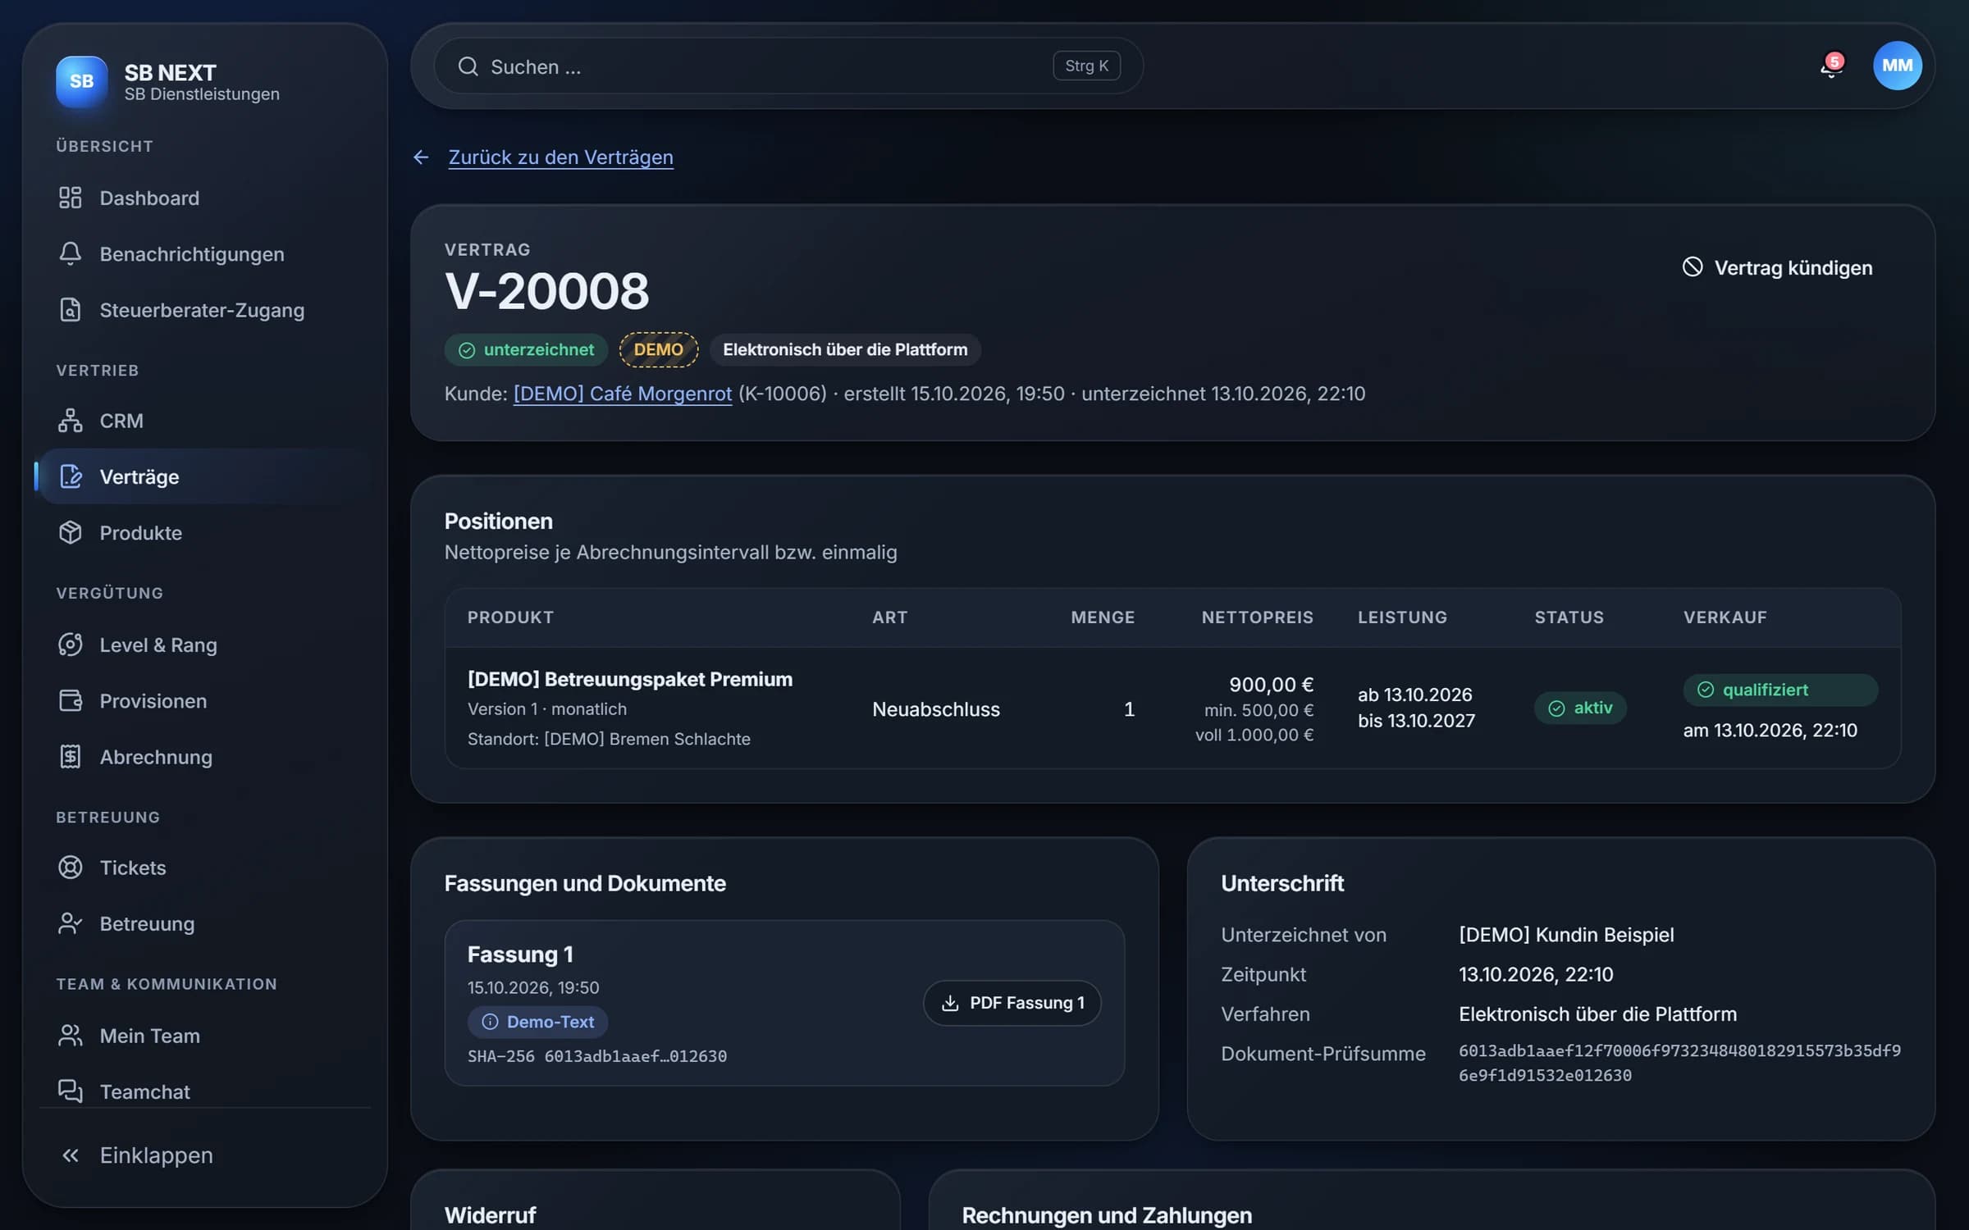Click the Demo-Text info badge
The image size is (1969, 1230).
click(x=537, y=1022)
